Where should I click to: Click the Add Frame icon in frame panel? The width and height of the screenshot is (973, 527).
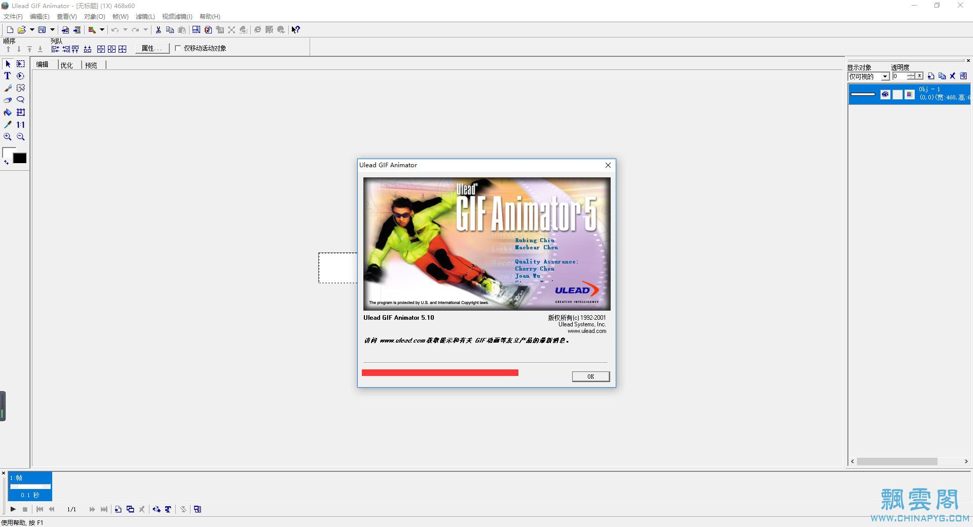[x=118, y=509]
